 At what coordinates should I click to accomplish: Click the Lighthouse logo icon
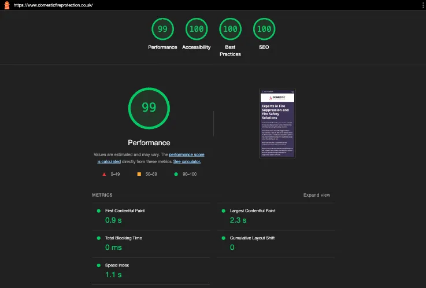tap(7, 5)
